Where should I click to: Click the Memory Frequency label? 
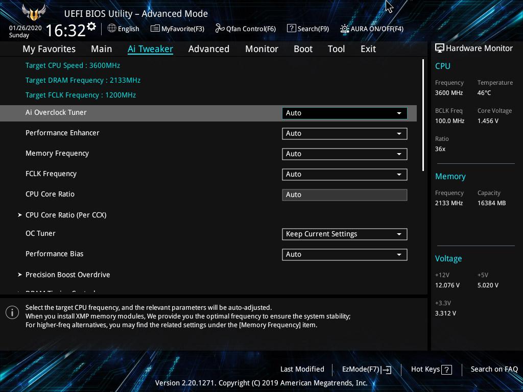pyautogui.click(x=57, y=153)
